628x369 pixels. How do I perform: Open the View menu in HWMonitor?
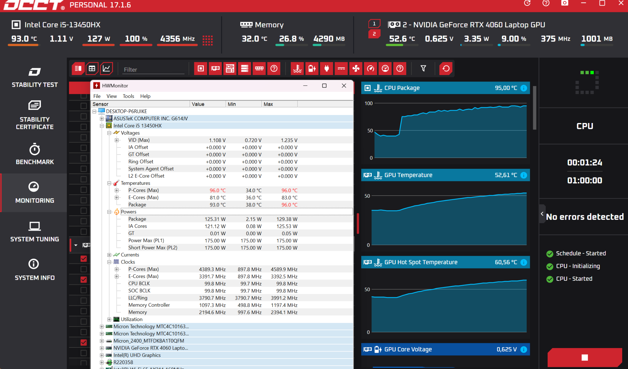[x=111, y=96]
